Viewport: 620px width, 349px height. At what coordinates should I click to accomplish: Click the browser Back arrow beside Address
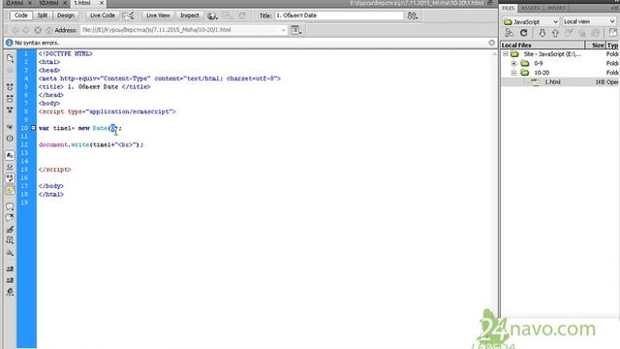tap(15, 30)
